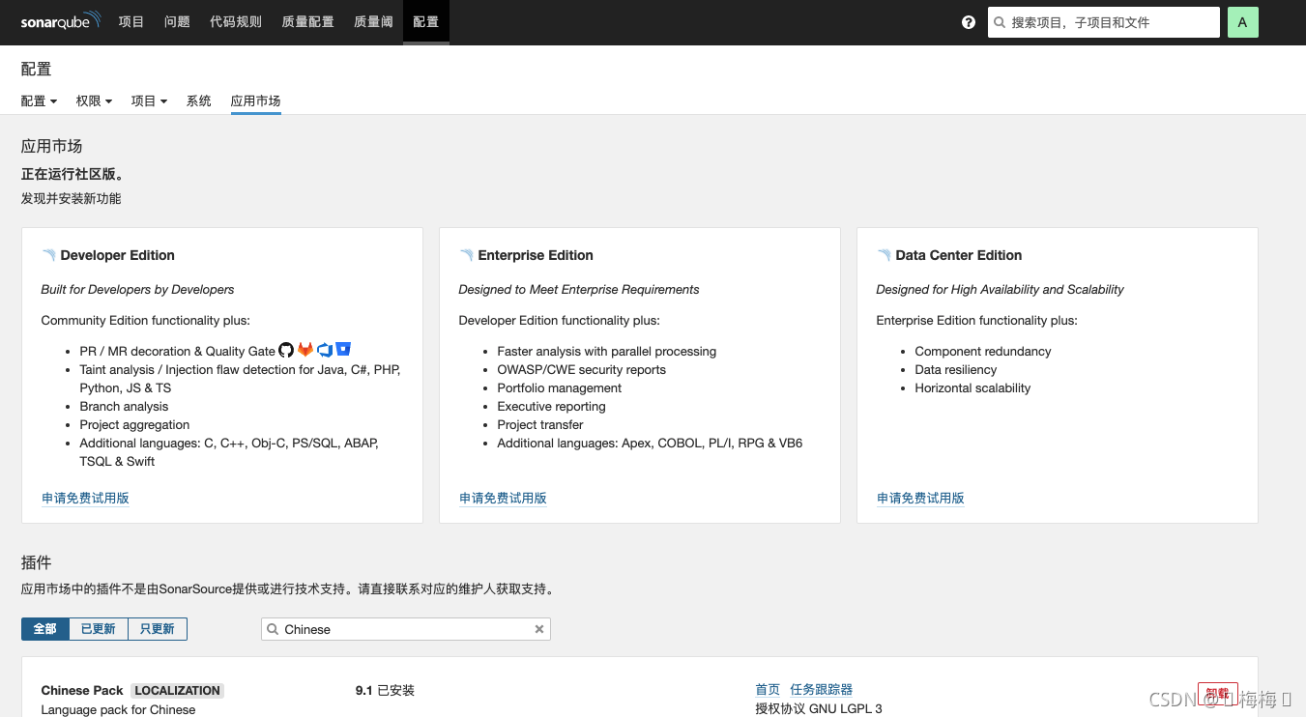Open Chinese Pack 首页 link
1306x717 pixels.
(768, 689)
